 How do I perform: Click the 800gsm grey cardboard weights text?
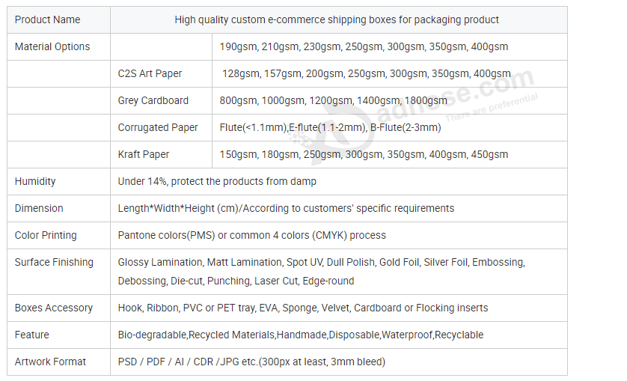coord(333,100)
